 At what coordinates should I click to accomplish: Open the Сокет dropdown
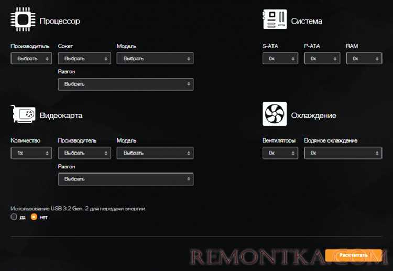(84, 58)
